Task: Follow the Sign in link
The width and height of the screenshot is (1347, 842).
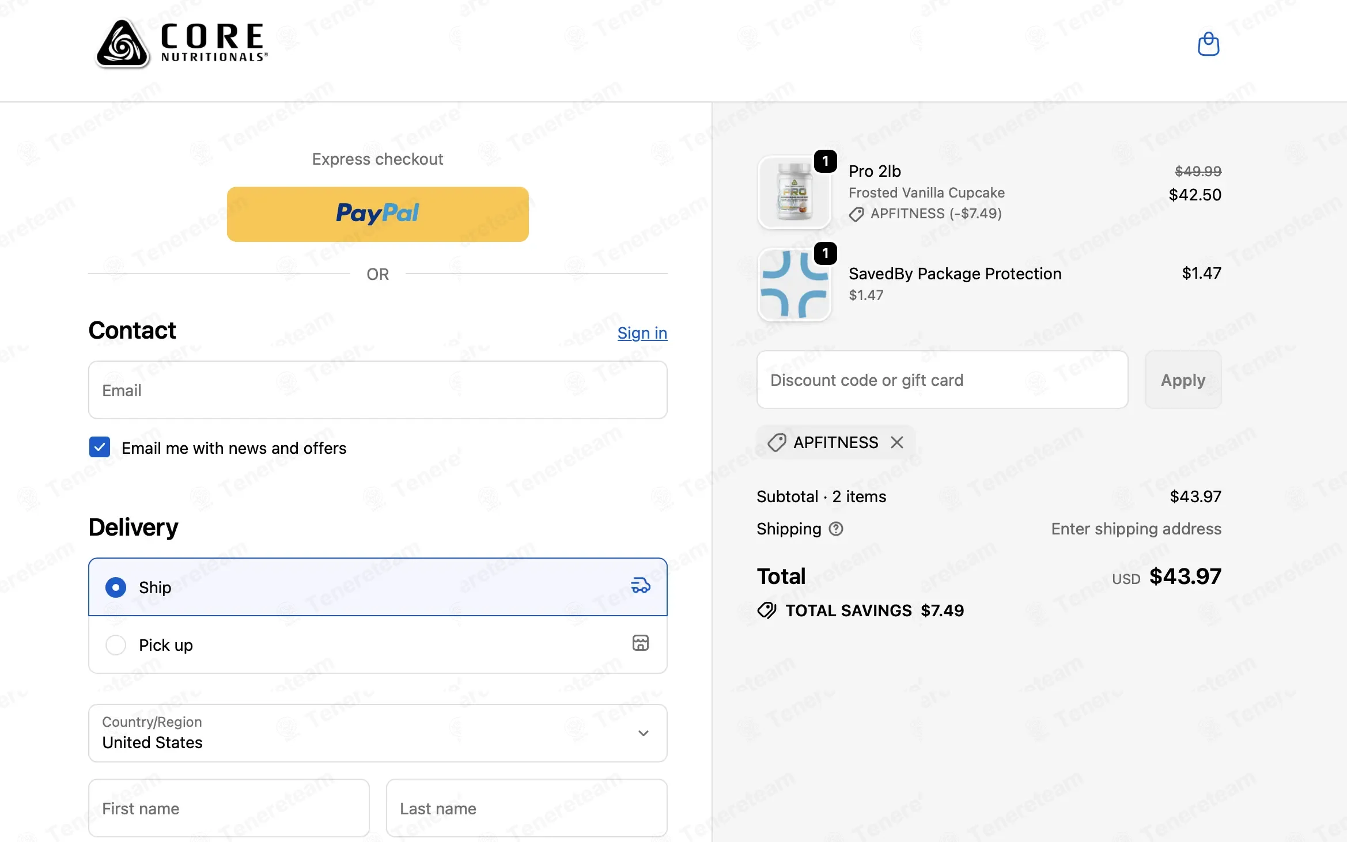Action: click(642, 333)
